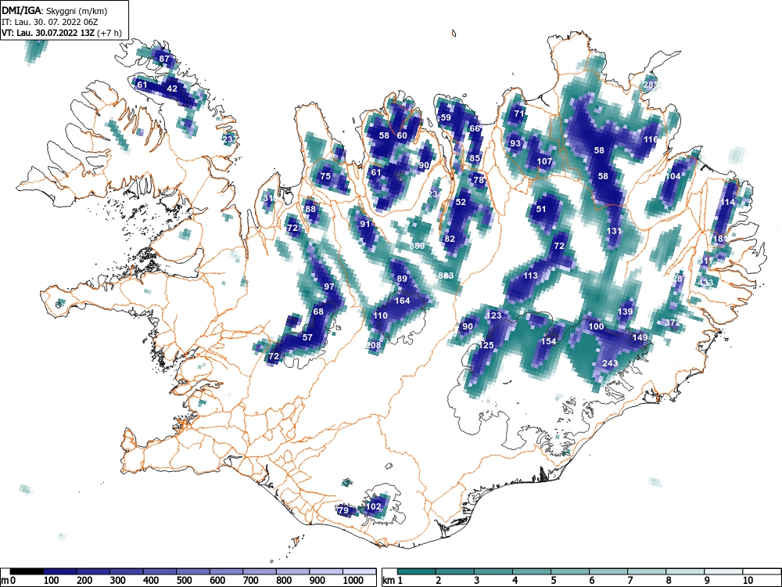Viewport: 782px width, 587px height.
Task: Click the visibility value 889
Action: [x=417, y=246]
